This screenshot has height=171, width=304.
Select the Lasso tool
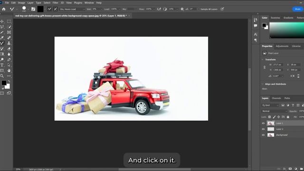2,27
